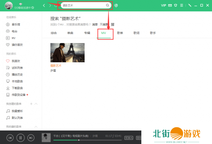Viewport: 212px width, 144px height.
Task: Open 电台 radio section
Action: pos(14,31)
